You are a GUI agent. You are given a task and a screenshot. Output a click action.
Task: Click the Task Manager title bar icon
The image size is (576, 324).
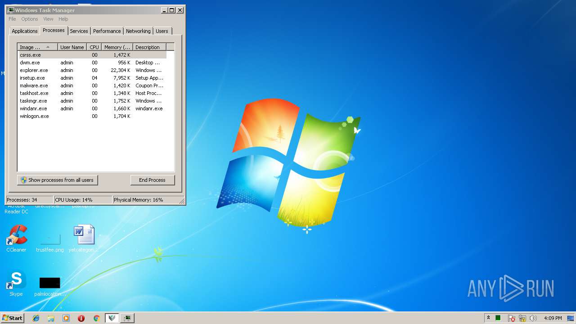(x=11, y=10)
